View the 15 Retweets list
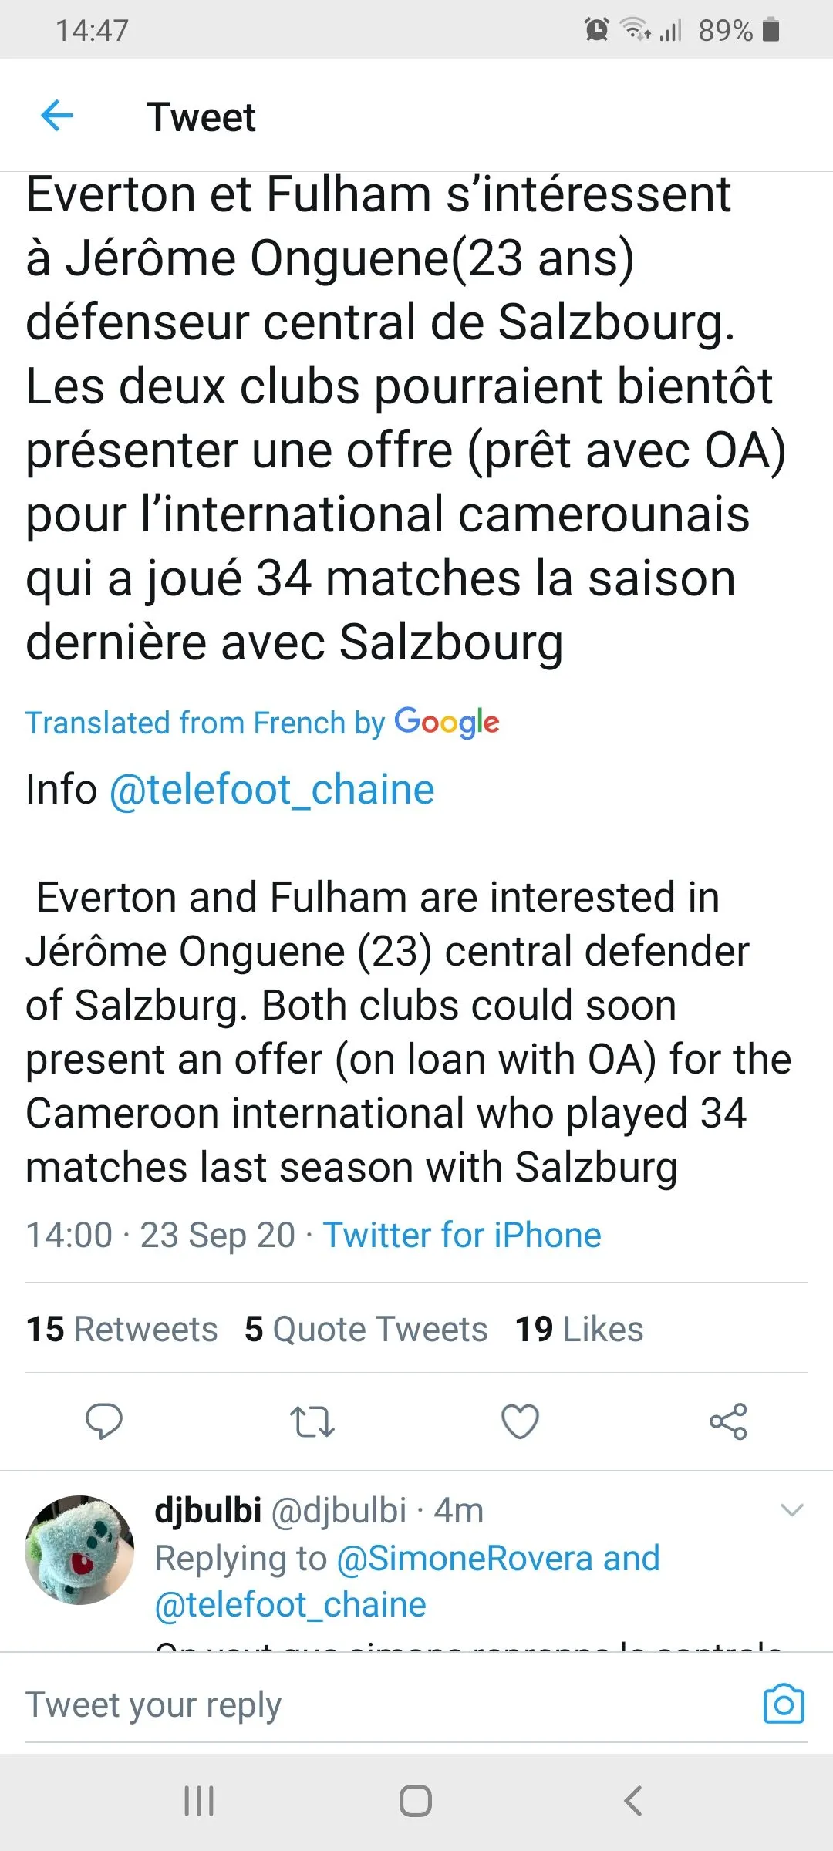The image size is (833, 1851). coord(122,1329)
